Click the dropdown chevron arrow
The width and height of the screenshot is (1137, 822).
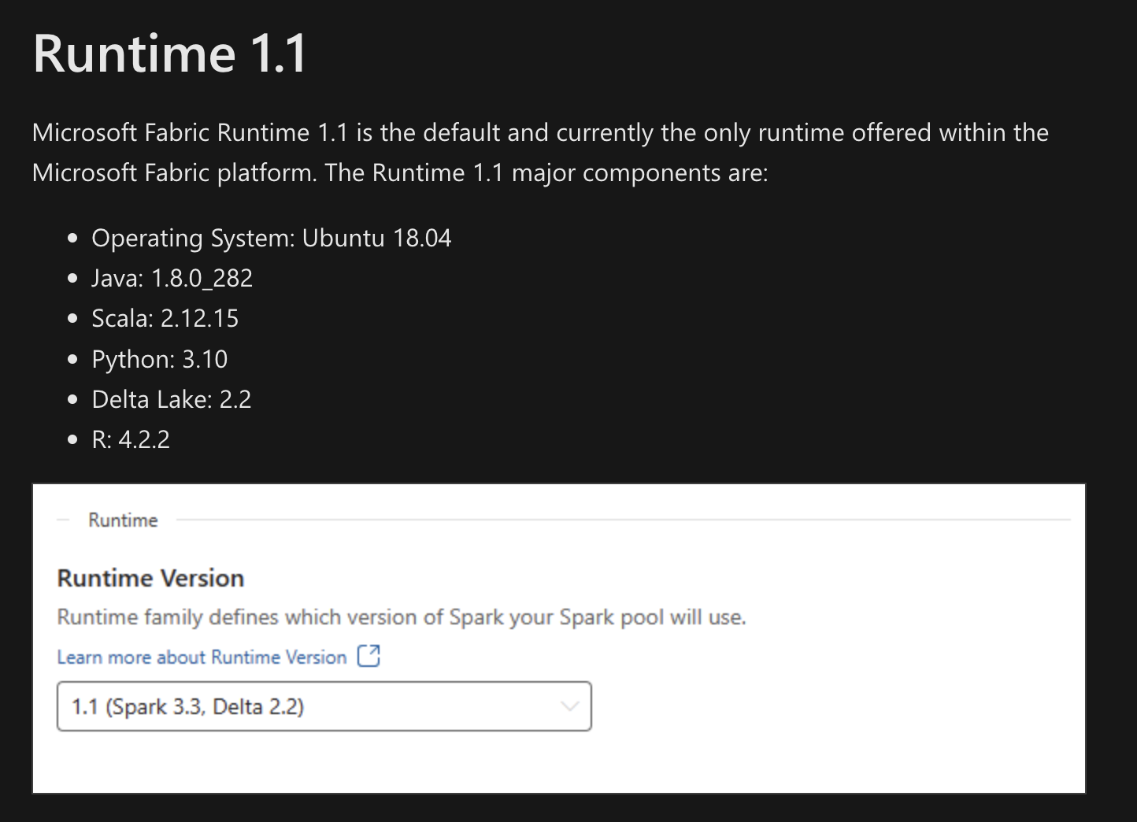569,706
